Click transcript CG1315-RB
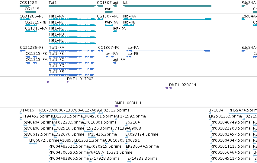The image size is (257, 163). click(x=31, y=25)
